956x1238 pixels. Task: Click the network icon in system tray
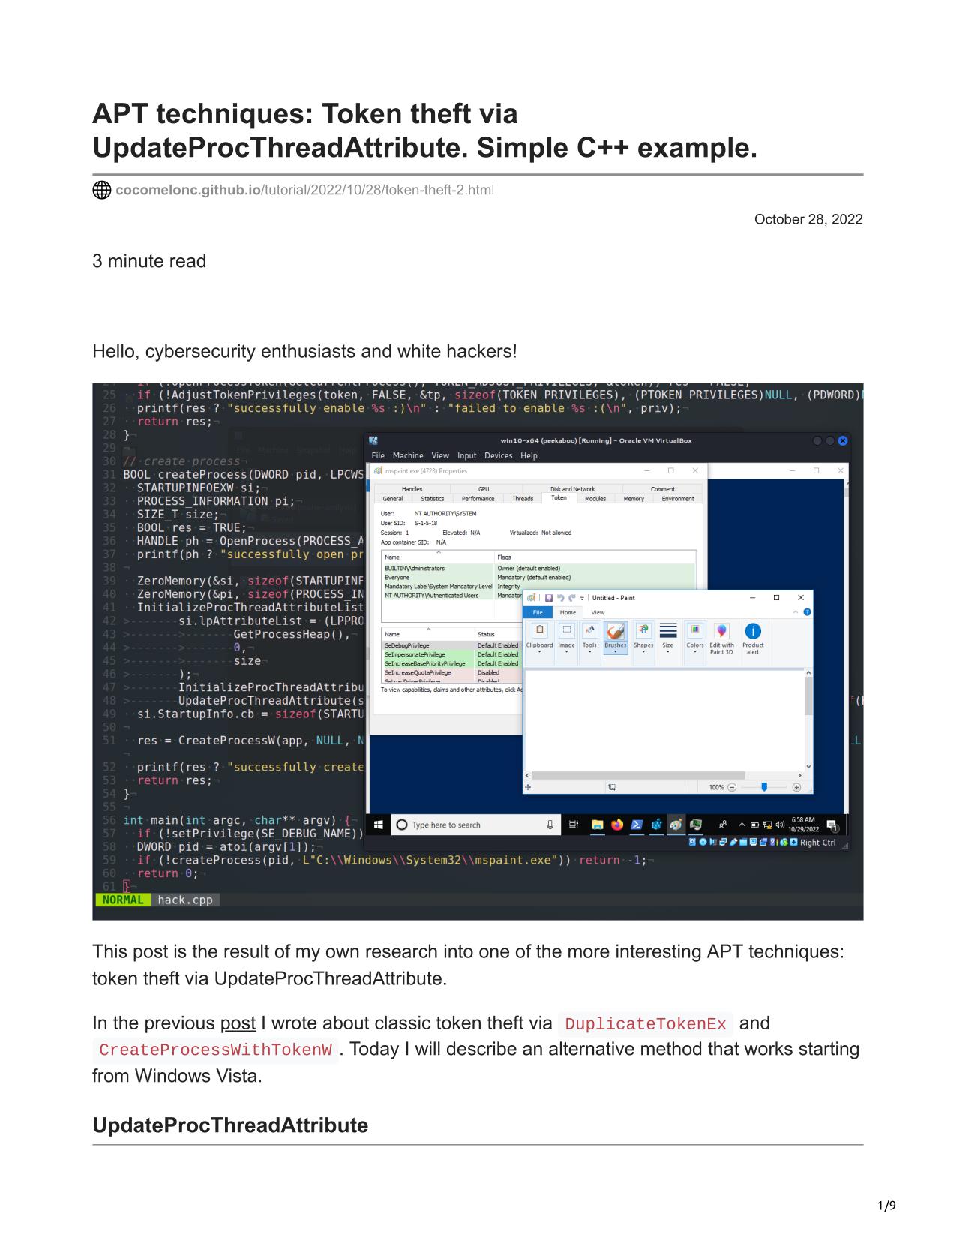tap(768, 825)
